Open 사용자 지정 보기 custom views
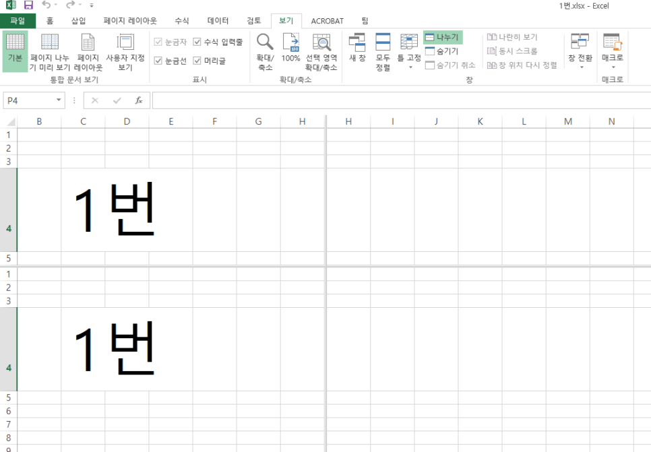The image size is (651, 452). pos(125,52)
